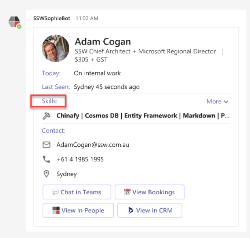Click the 'On internal work' status text

pos(97,73)
